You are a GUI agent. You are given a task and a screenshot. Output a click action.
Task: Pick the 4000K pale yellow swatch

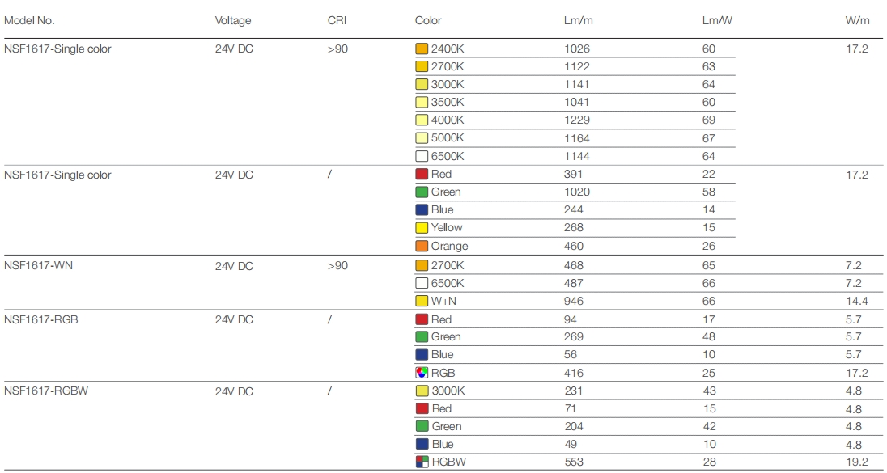tap(422, 120)
